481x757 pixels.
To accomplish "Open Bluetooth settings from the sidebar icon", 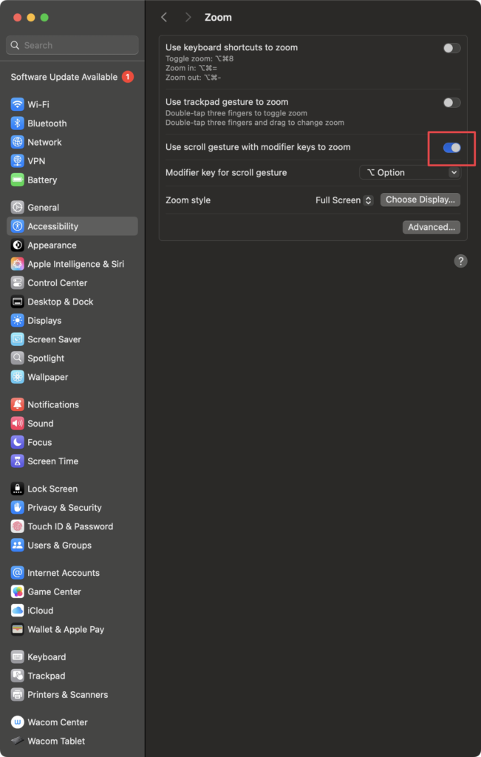I will pos(17,123).
